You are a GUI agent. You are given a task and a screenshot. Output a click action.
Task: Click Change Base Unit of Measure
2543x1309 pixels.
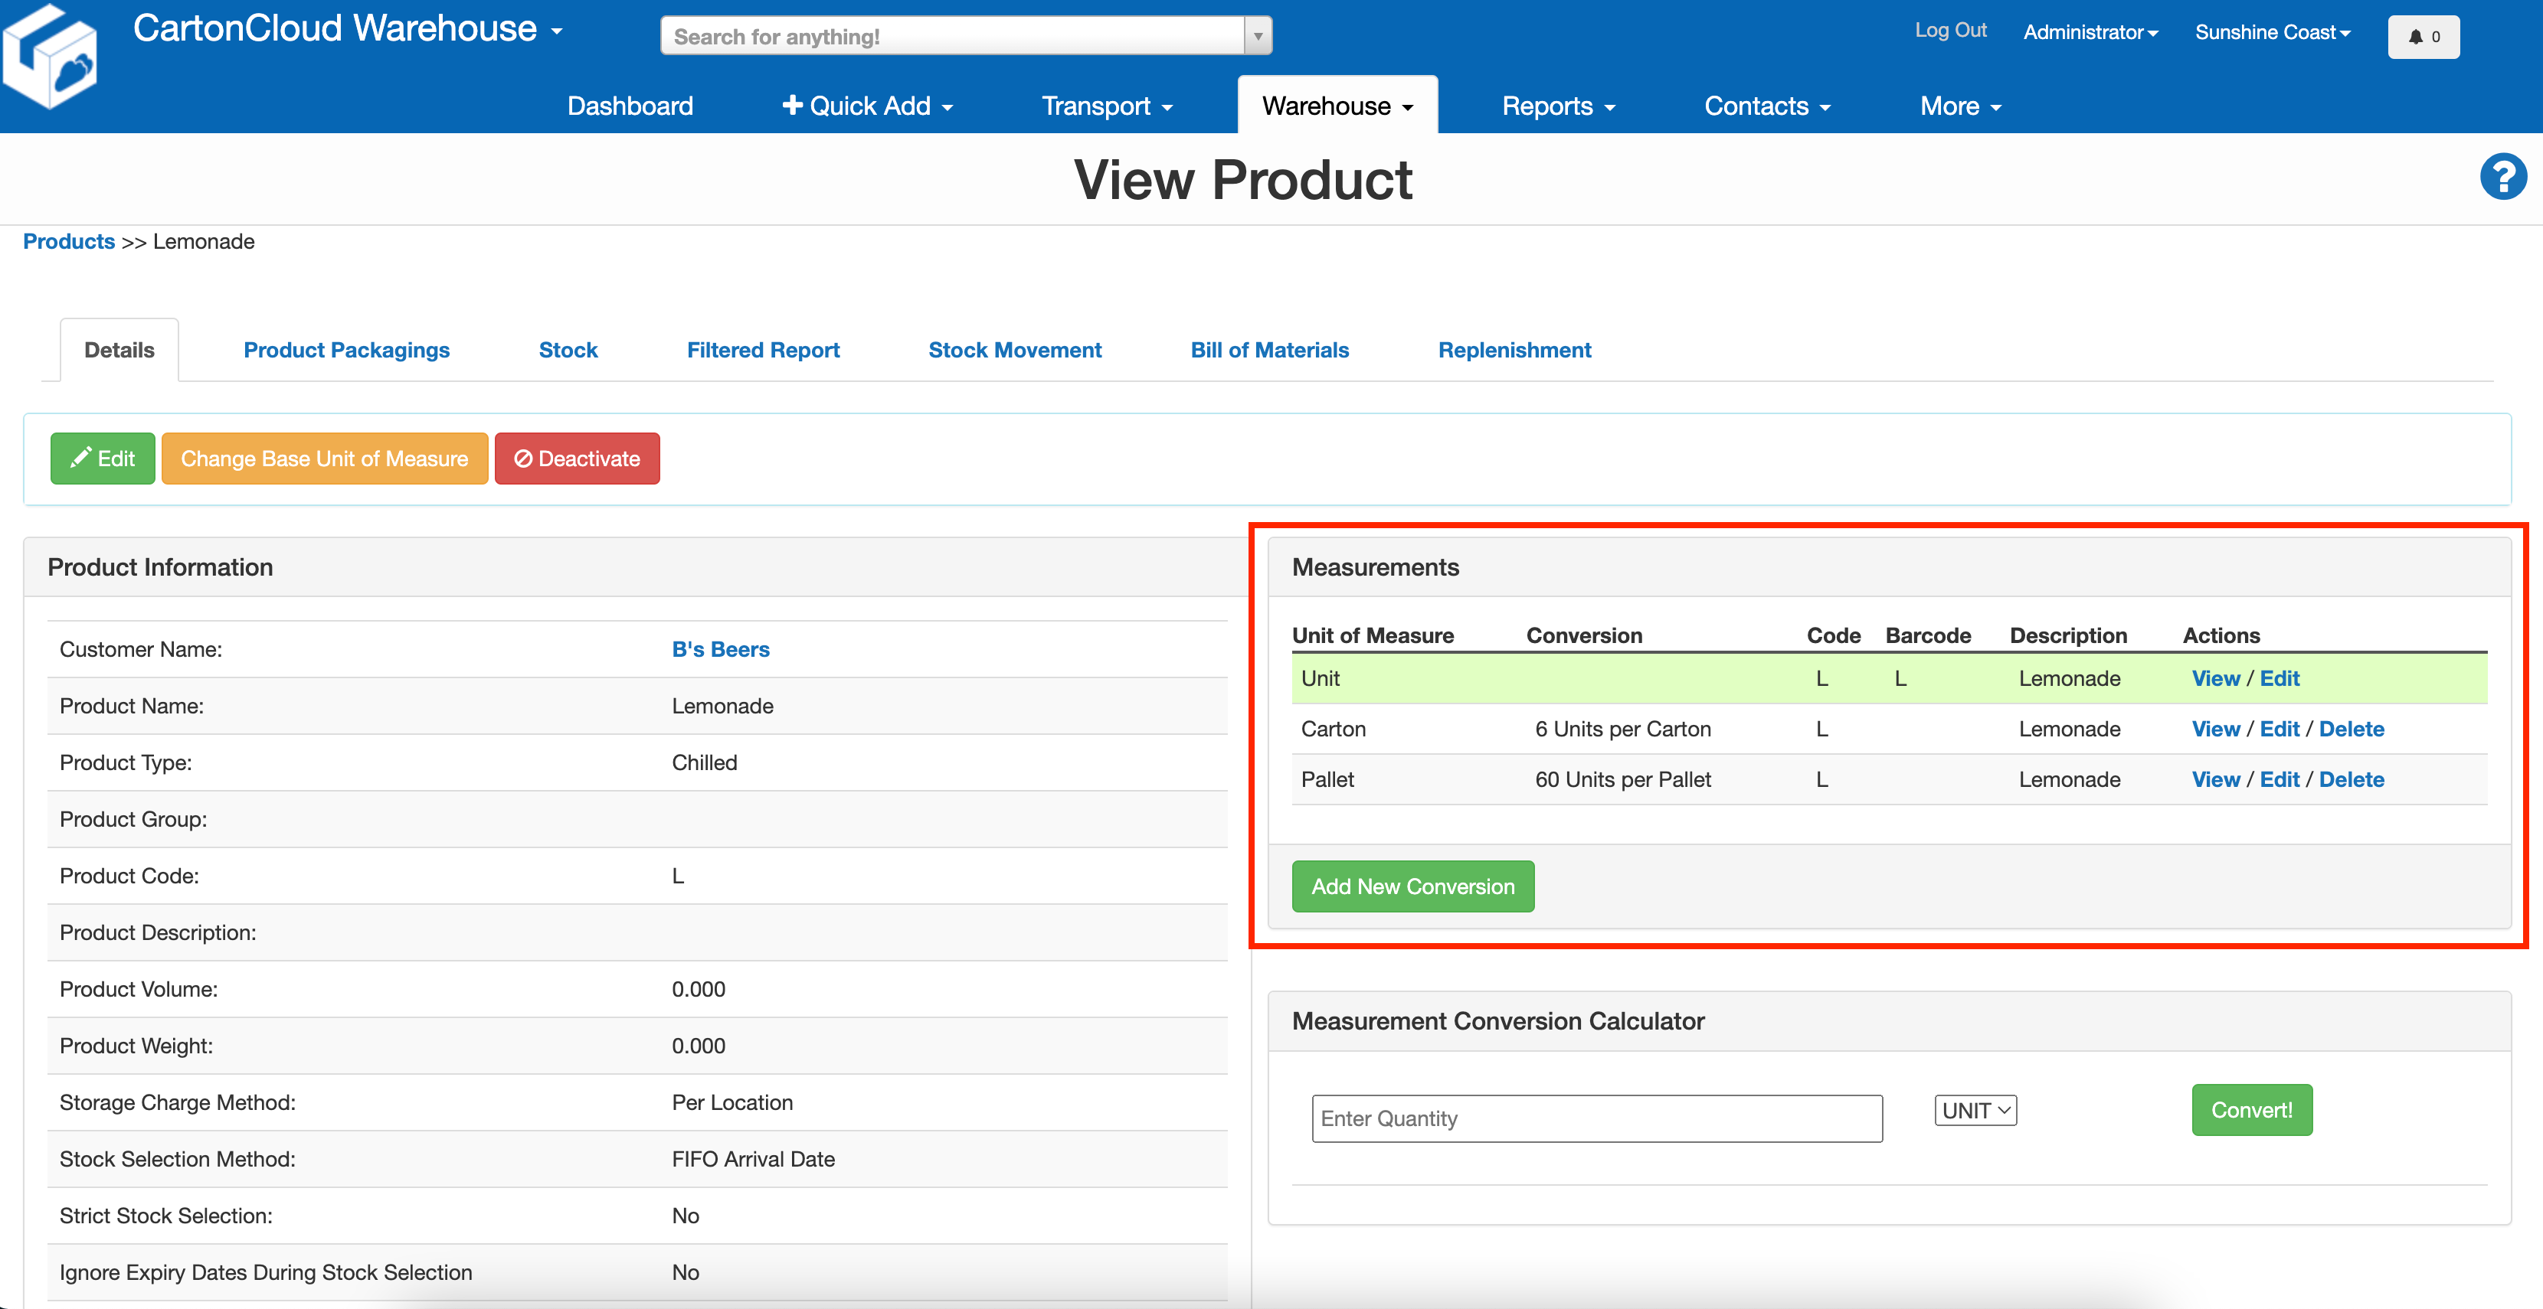(x=324, y=459)
